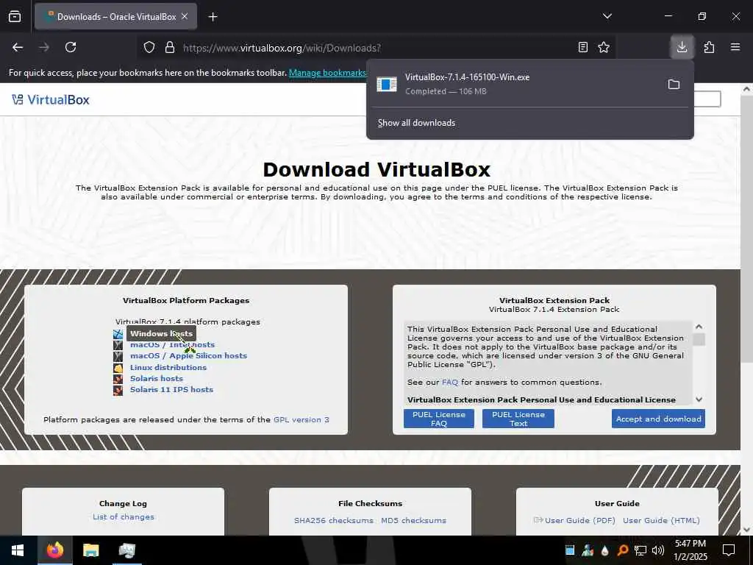753x565 pixels.
Task: Open volume control tray icon
Action: (658, 550)
